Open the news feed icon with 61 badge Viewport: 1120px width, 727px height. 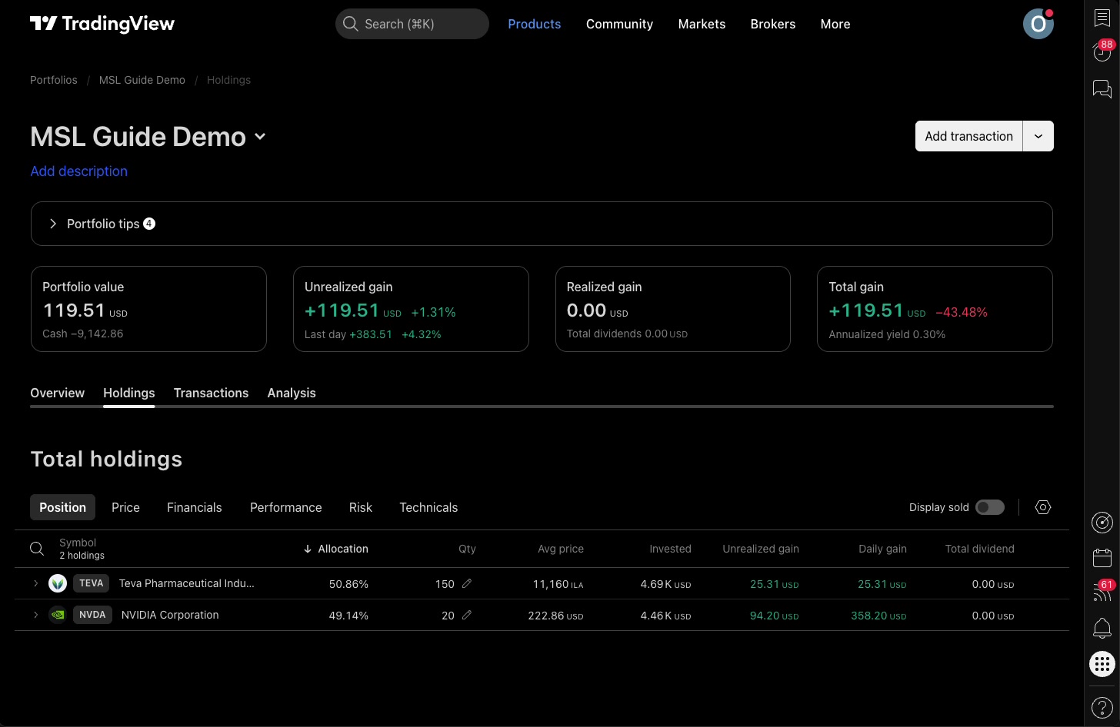[x=1102, y=592]
